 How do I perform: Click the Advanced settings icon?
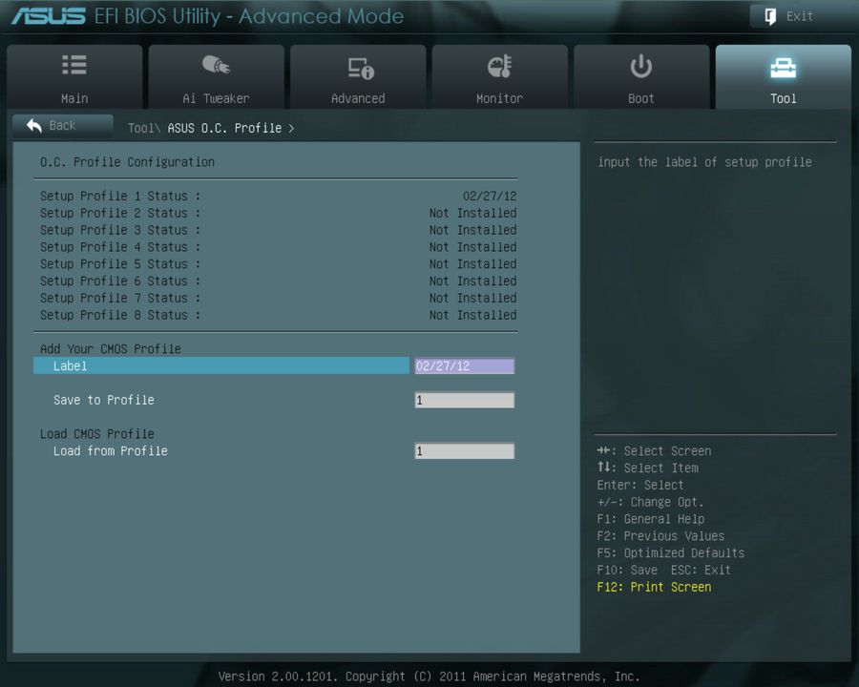[x=358, y=65]
